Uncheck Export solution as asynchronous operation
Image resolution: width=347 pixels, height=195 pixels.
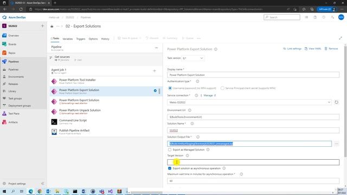tap(170, 168)
